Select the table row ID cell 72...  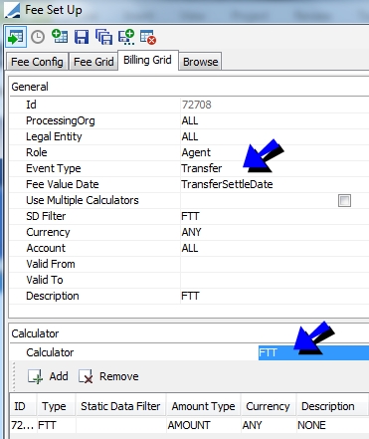[x=23, y=425]
